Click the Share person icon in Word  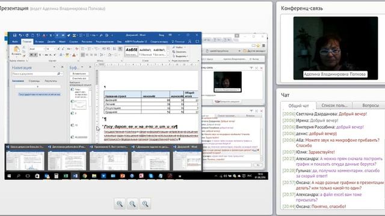pos(189,41)
